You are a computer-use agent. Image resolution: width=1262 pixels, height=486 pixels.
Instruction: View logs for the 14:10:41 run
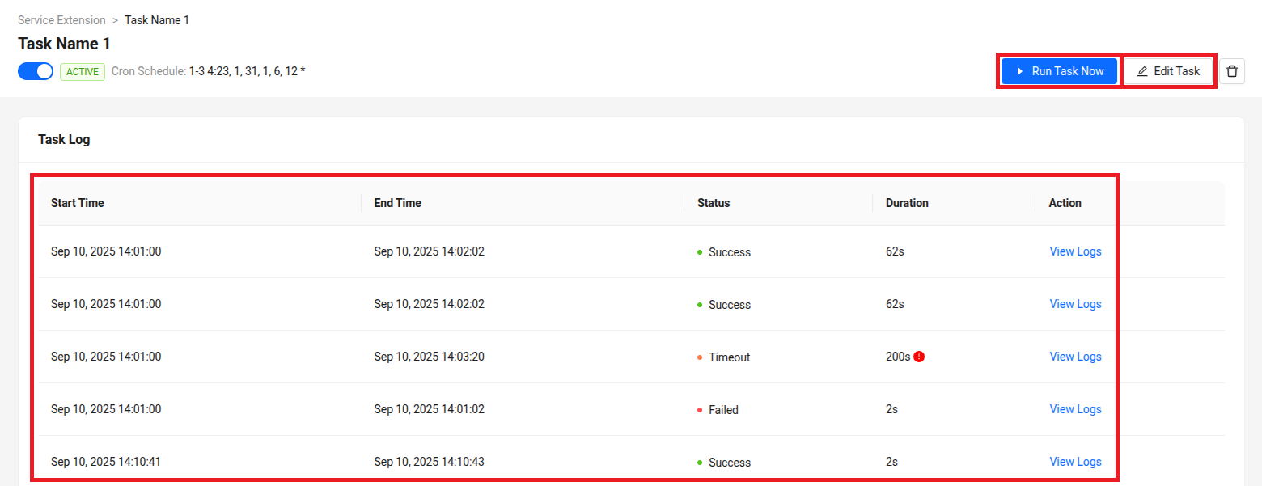pos(1075,462)
